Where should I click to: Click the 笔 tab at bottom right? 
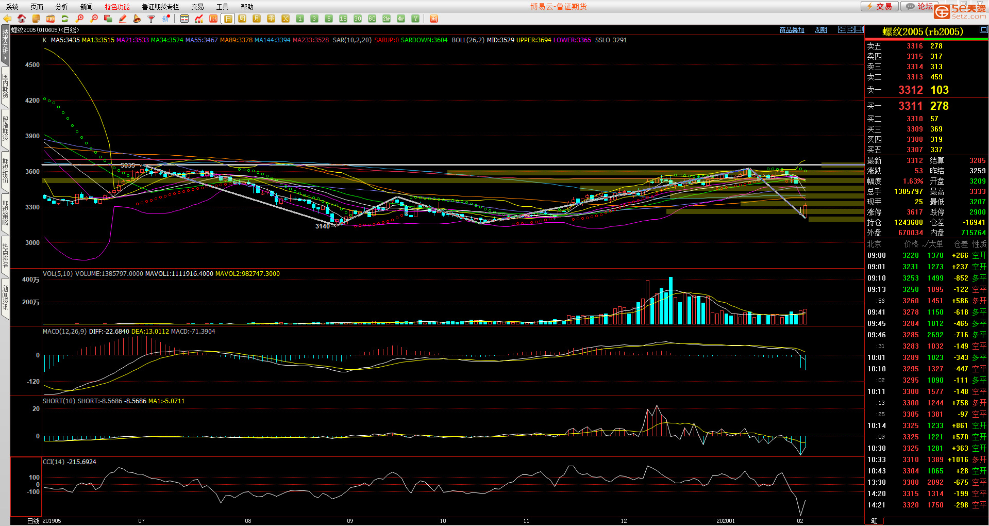coord(874,521)
